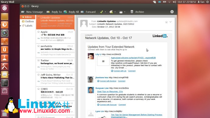This screenshot has width=210, height=118.
Task: Click Connect with Lily link
Action: 120,71
